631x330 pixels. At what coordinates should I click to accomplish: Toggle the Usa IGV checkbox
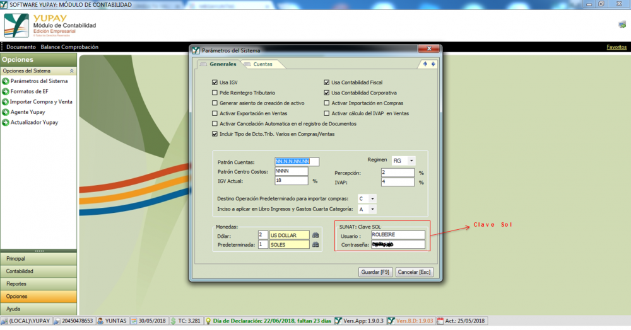(215, 82)
